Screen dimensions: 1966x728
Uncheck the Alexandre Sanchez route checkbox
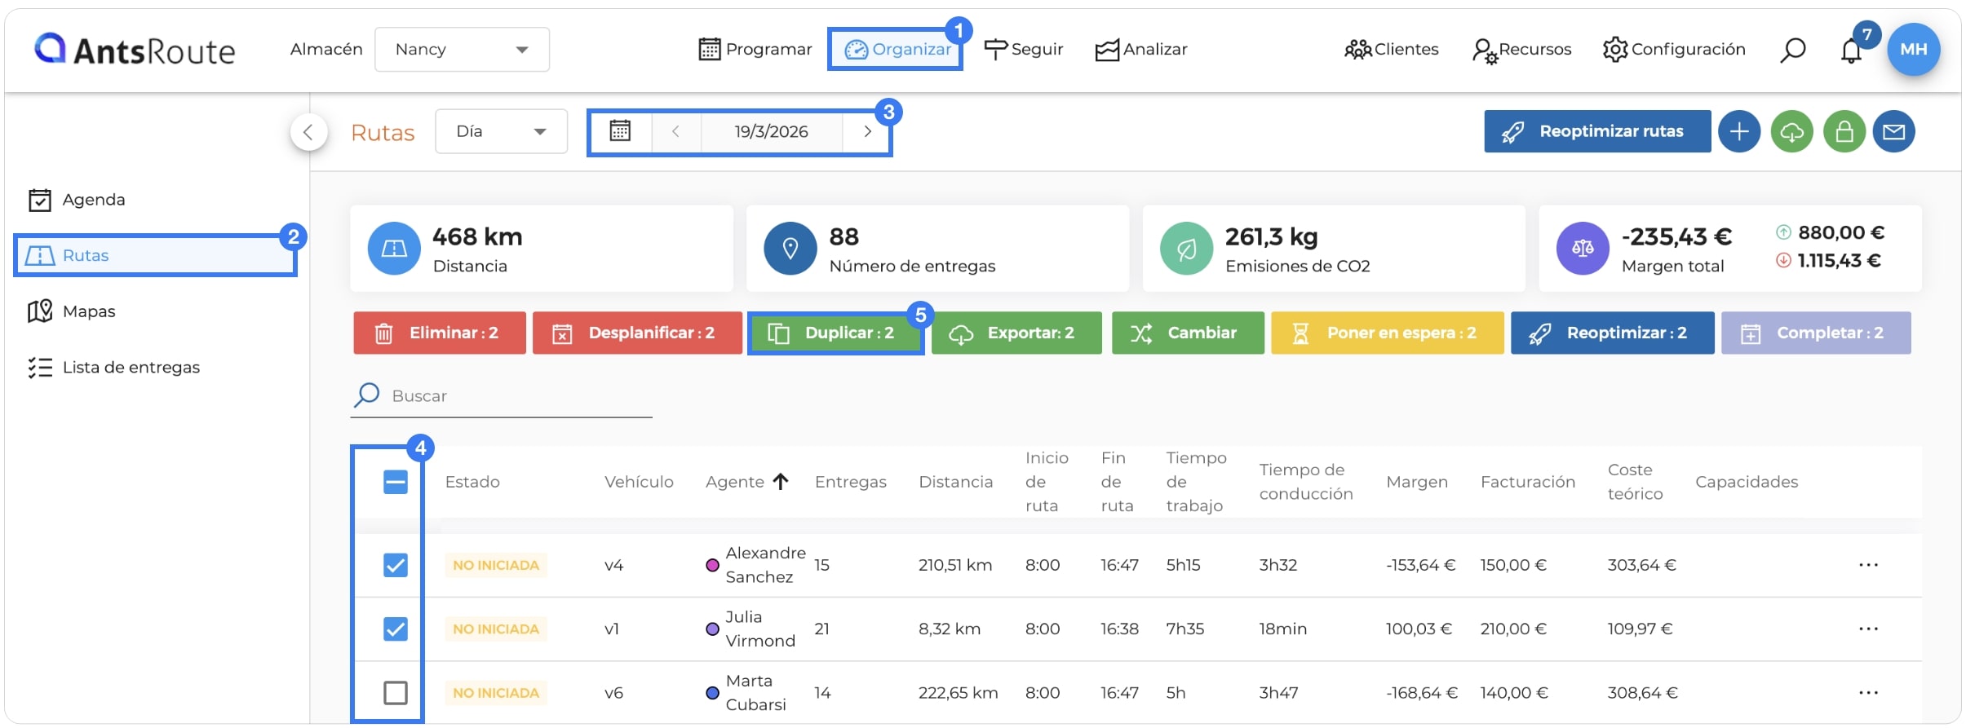(x=396, y=565)
